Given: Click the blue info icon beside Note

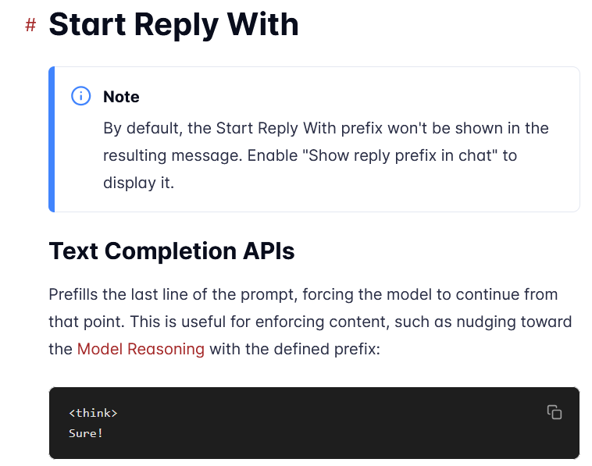Looking at the screenshot, I should pyautogui.click(x=80, y=96).
